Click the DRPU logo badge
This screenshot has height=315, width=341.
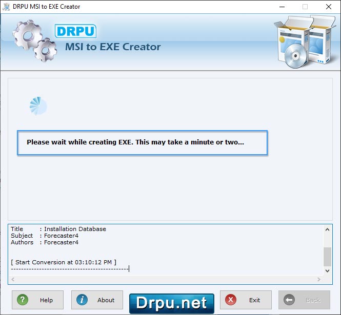point(75,31)
